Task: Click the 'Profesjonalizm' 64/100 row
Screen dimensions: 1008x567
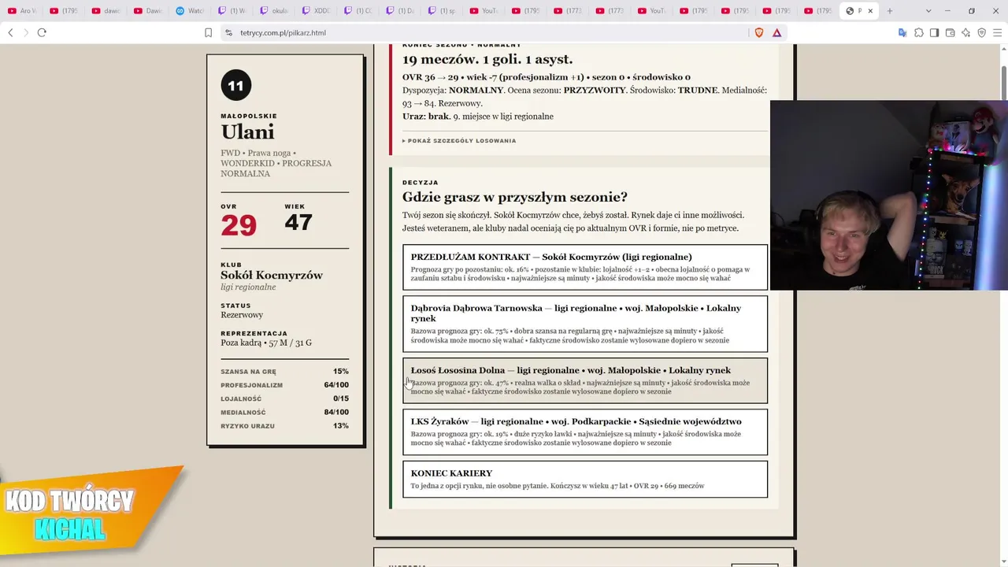Action: 284,385
